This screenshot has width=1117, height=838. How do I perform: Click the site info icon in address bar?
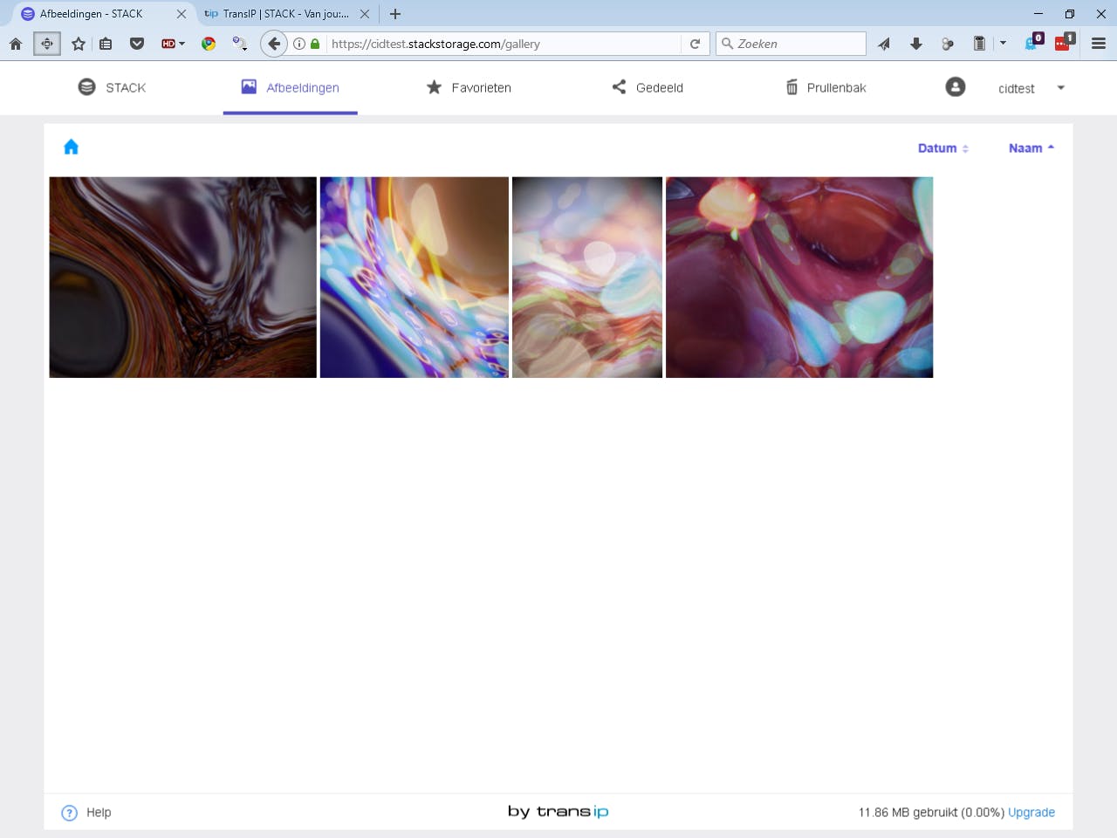(x=299, y=44)
